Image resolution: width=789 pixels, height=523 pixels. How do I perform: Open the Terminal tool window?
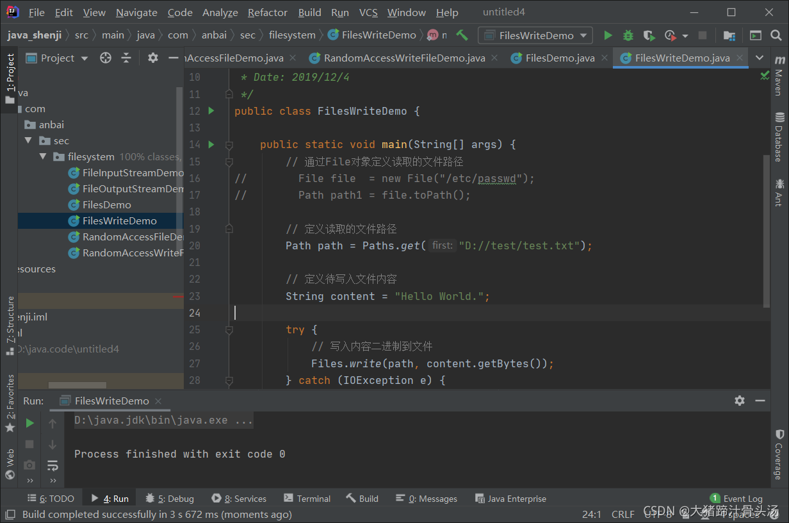307,499
